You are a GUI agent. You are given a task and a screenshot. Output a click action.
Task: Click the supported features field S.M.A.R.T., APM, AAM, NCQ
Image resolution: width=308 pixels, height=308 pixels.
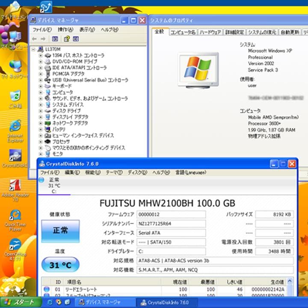(215, 269)
